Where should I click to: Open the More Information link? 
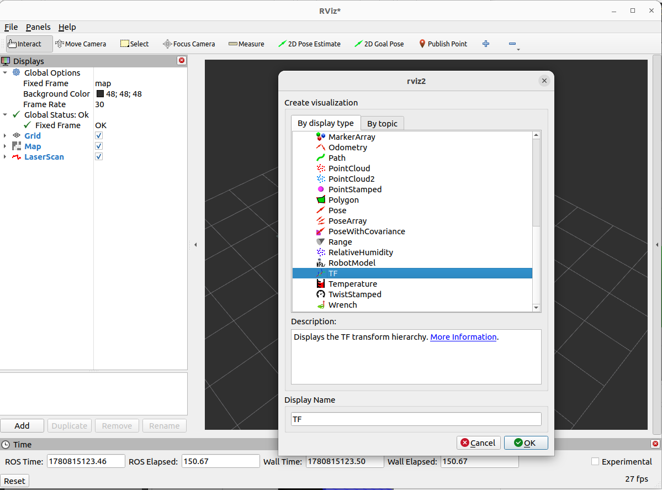click(463, 337)
